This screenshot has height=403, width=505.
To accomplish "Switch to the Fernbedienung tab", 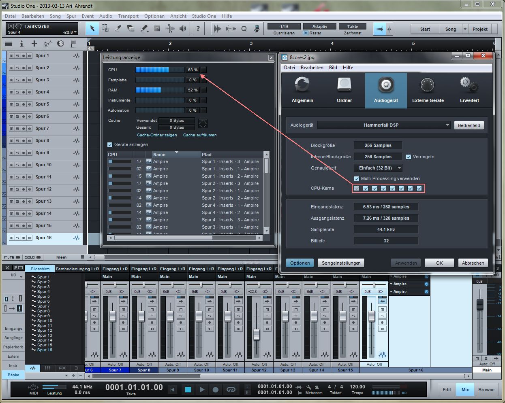I will tap(70, 269).
